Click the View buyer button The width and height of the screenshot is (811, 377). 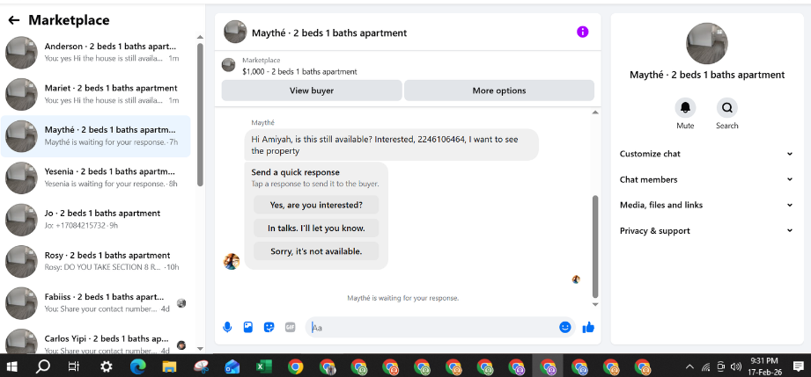[x=312, y=91]
